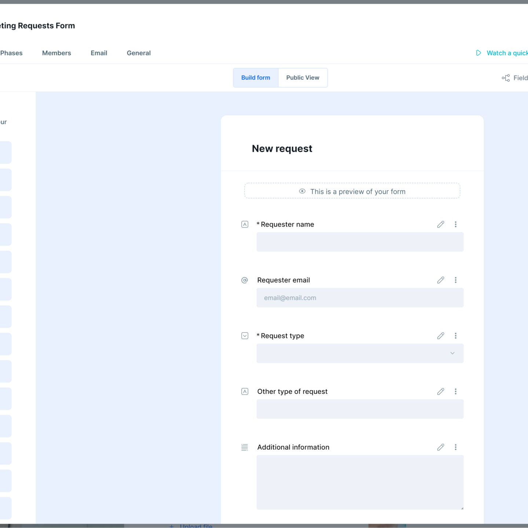
Task: Open the Members tab
Action: (x=56, y=53)
